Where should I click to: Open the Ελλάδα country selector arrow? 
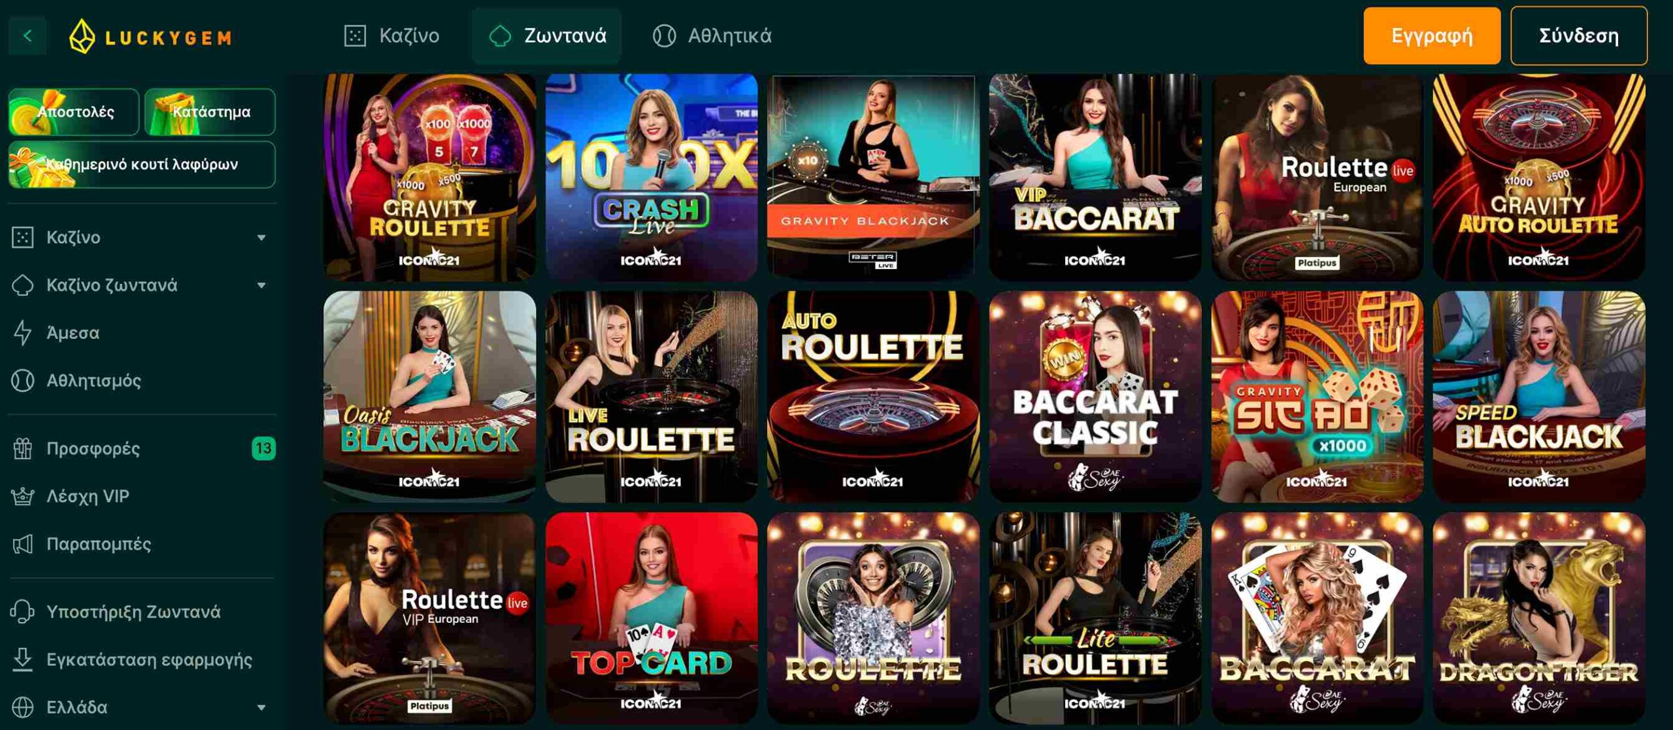(261, 708)
